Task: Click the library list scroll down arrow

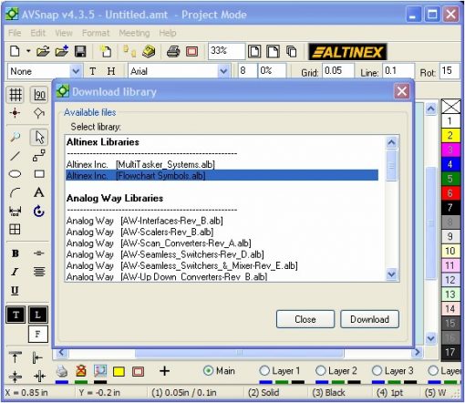Action: tap(391, 274)
